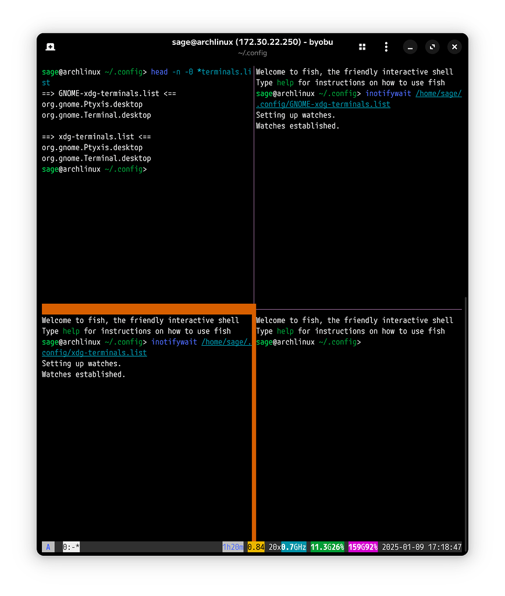
Task: Select the byobu window tab 0:-*
Action: (71, 547)
